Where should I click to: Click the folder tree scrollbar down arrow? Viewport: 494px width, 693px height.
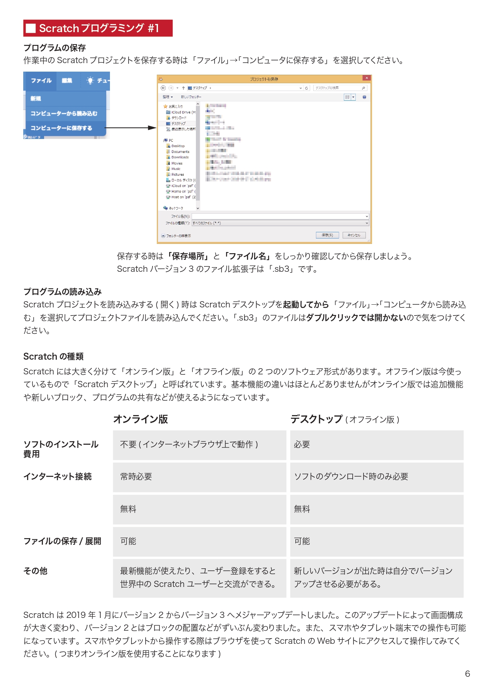(198, 208)
